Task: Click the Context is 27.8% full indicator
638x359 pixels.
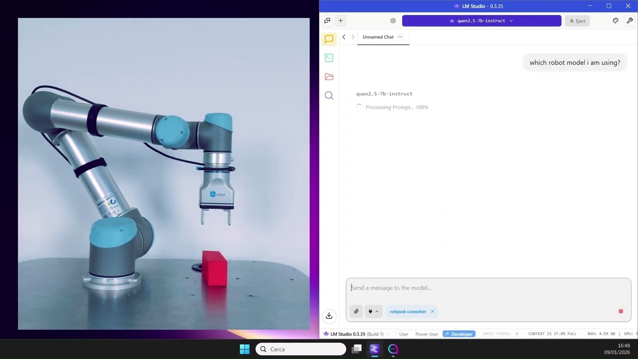Action: tap(552, 334)
